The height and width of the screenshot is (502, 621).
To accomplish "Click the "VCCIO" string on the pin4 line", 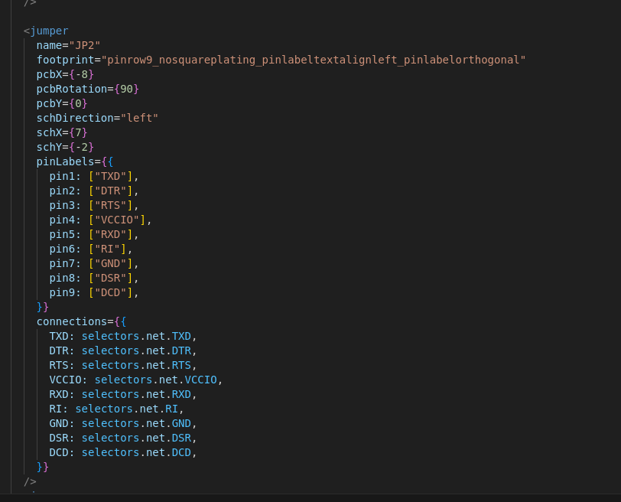I will point(117,220).
